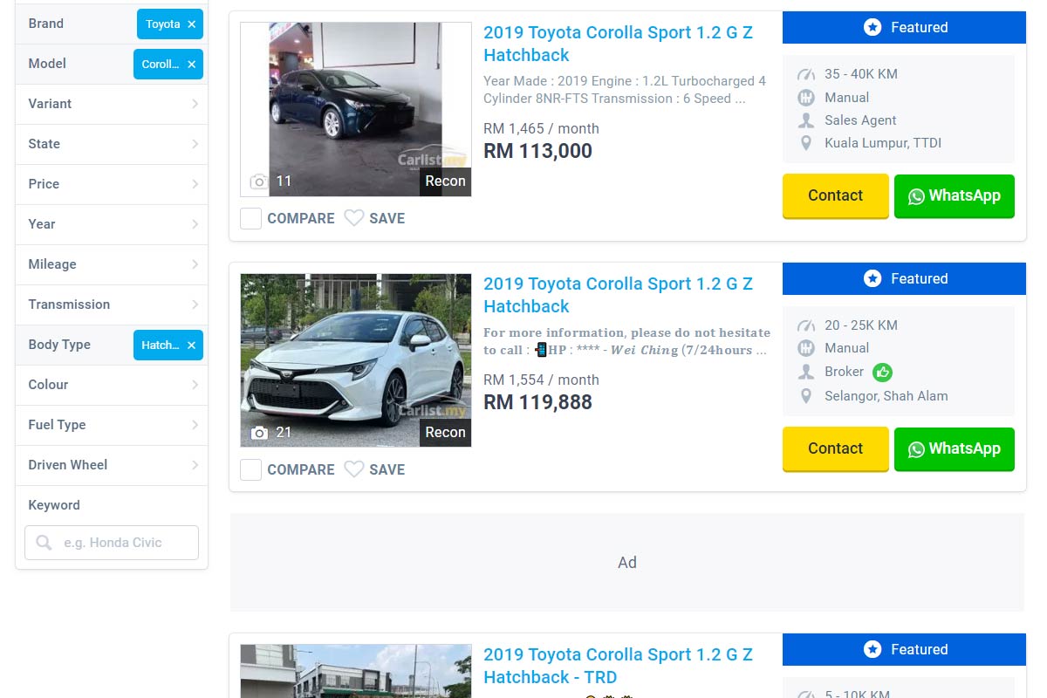Click the green verified thumbs-up badge beside Broker
The image size is (1047, 698).
click(x=882, y=372)
